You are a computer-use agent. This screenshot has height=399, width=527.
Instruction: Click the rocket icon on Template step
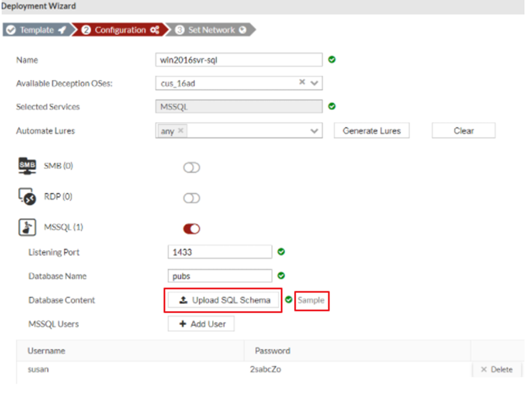pos(62,30)
